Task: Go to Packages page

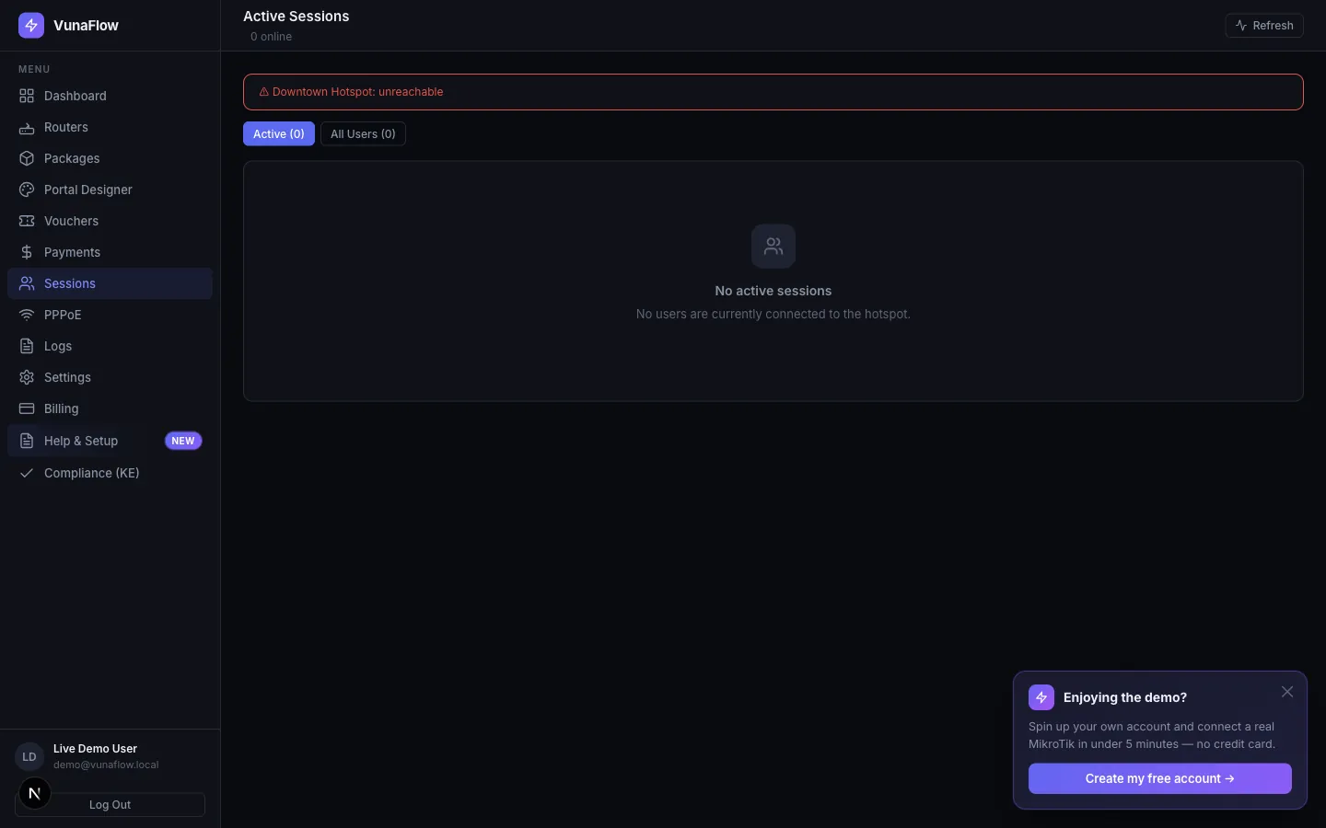Action: tap(110, 158)
